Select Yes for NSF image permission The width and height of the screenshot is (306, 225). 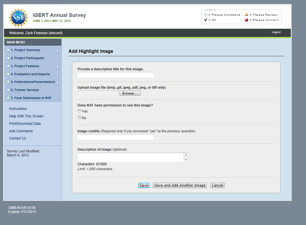pos(79,111)
